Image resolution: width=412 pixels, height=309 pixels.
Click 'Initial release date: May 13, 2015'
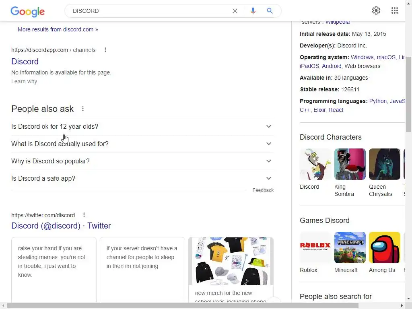click(x=343, y=34)
